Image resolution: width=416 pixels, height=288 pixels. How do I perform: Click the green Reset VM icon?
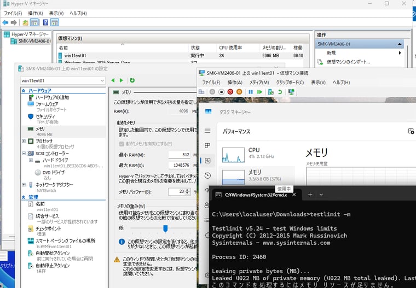click(x=260, y=92)
